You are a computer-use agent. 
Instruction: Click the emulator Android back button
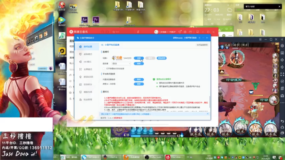(x=282, y=121)
